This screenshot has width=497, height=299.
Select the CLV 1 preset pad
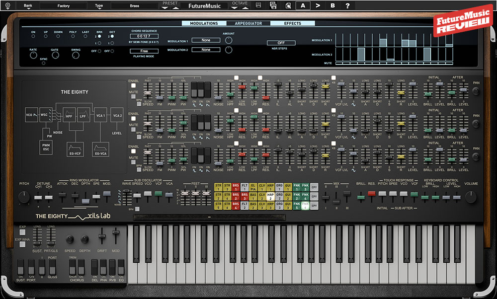[x=262, y=187]
